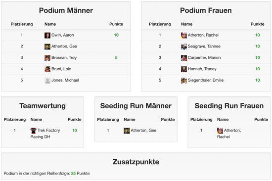Open Atherton, Gee in Podium Männer
The image size is (272, 181).
64,46
